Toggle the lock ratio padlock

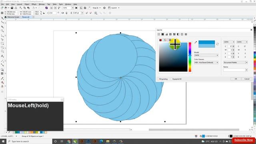[44, 13]
